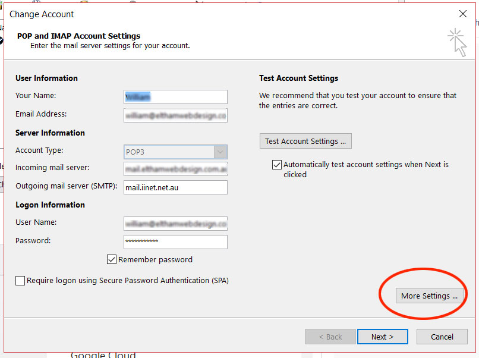479x358 pixels.
Task: Click the mail.iinet.net.au server entry
Action: point(152,187)
